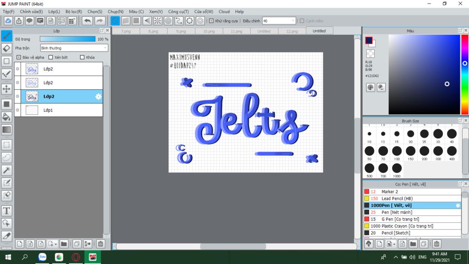
Task: Adjust Độ trong opacity slider
Action: (68, 39)
